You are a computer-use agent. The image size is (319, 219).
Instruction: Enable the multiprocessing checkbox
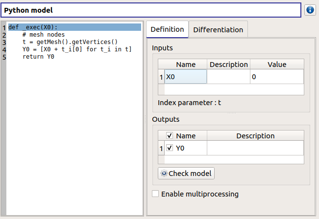point(155,194)
